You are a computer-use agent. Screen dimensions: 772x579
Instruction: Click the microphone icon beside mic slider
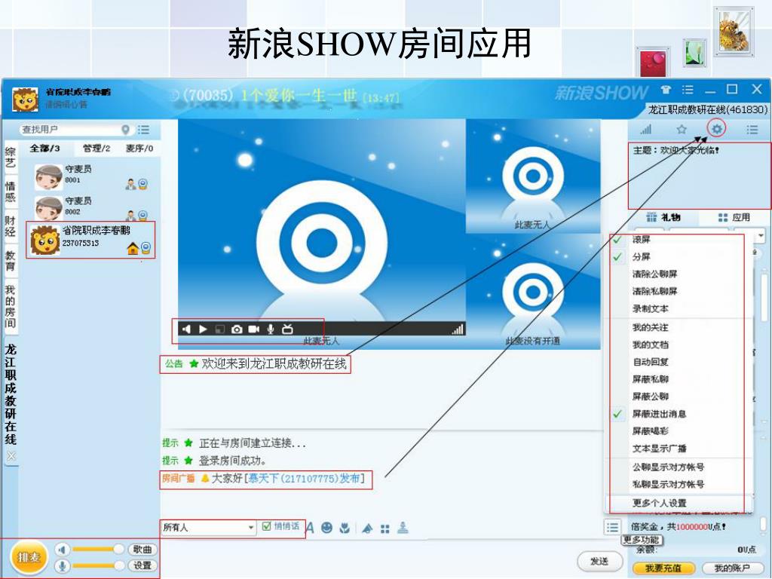(x=63, y=565)
